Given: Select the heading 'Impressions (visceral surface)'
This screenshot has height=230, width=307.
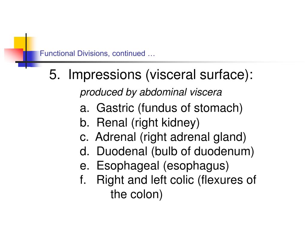Looking at the screenshot, I should [161, 75].
